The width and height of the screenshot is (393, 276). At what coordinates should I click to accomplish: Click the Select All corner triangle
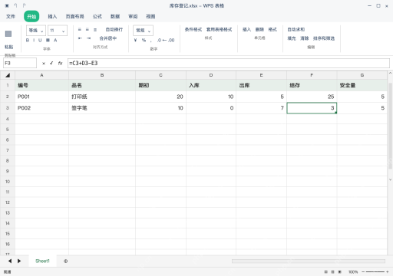coord(8,75)
